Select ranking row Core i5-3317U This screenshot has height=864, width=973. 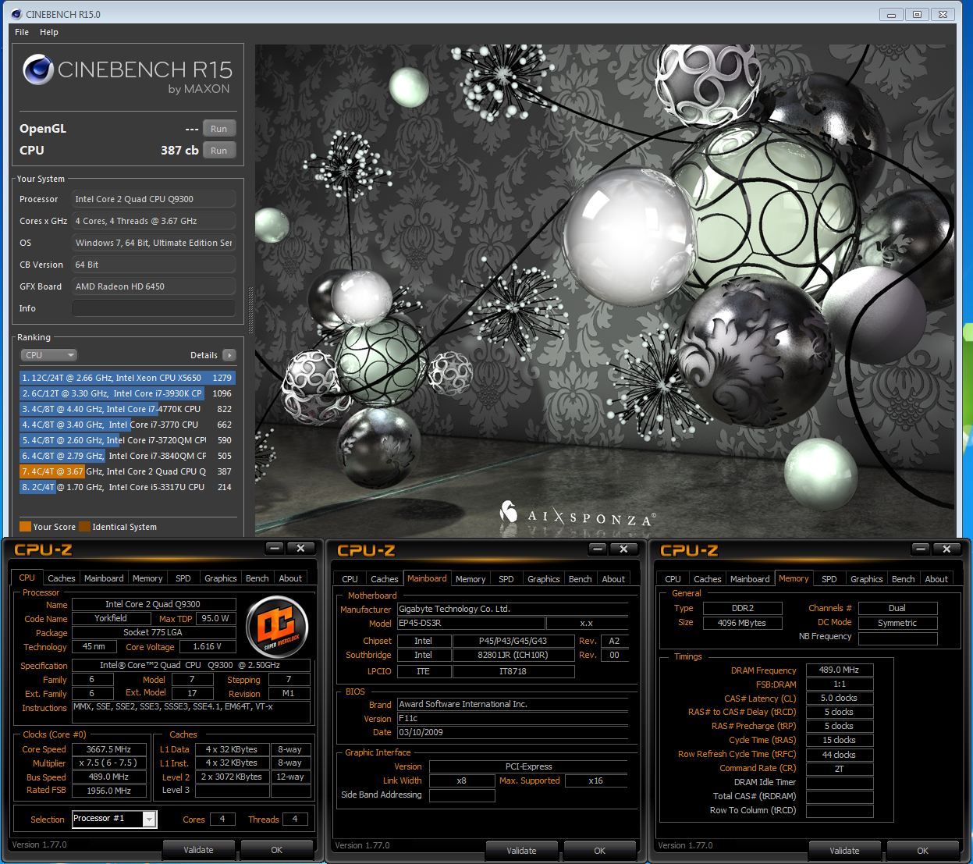[127, 487]
